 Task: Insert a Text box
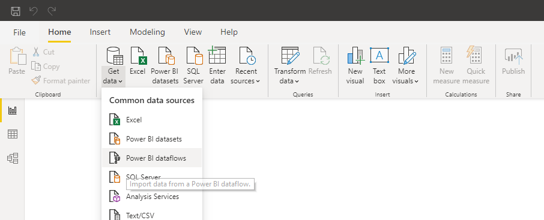pyautogui.click(x=379, y=66)
